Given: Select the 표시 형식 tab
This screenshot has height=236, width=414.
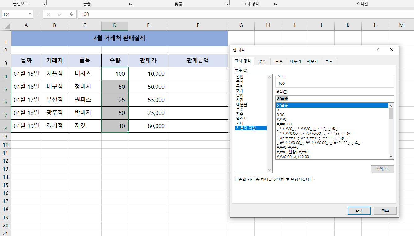Looking at the screenshot, I should click(243, 61).
